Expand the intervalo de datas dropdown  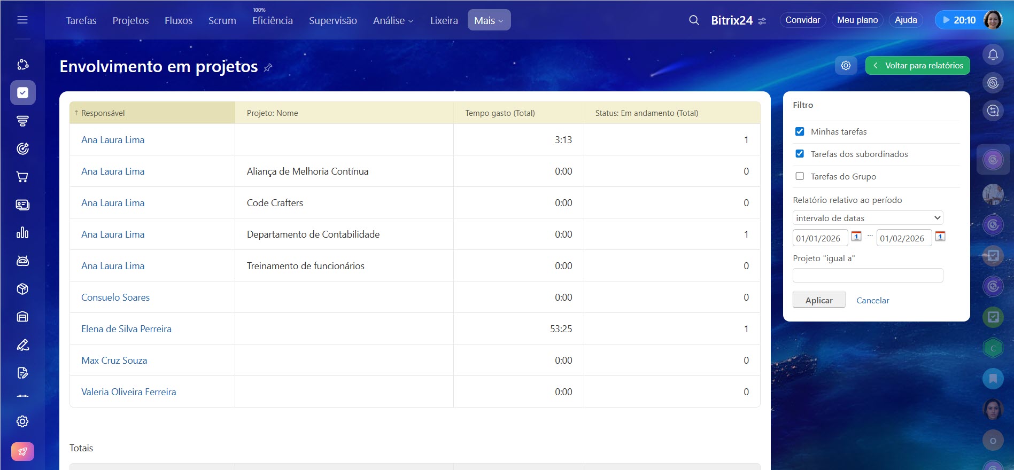click(x=868, y=218)
